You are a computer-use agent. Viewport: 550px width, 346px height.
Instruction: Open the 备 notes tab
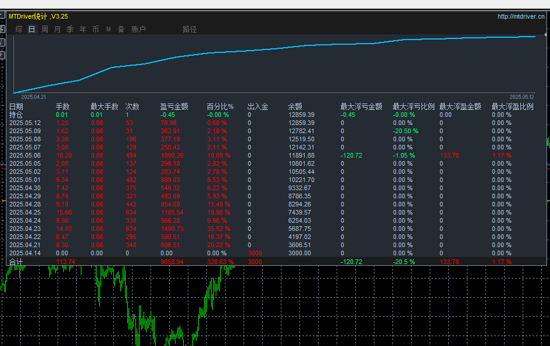pyautogui.click(x=121, y=29)
